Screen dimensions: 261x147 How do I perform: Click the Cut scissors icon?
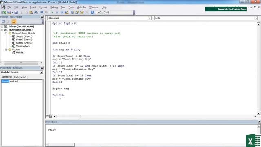(x=22, y=13)
